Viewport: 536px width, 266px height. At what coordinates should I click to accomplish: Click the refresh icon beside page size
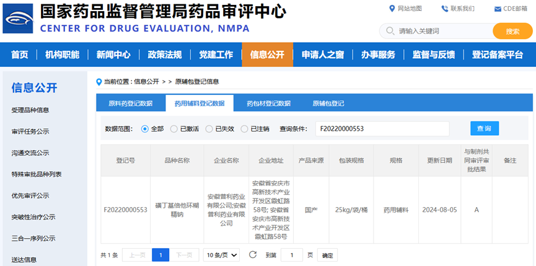click(x=252, y=255)
